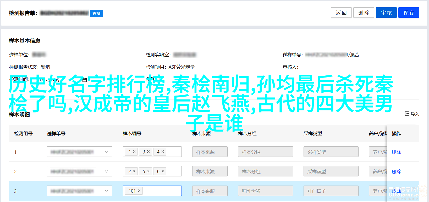Click the 混合 text after 送样单号
Image resolution: width=429 pixels, height=202 pixels.
(x=355, y=55)
